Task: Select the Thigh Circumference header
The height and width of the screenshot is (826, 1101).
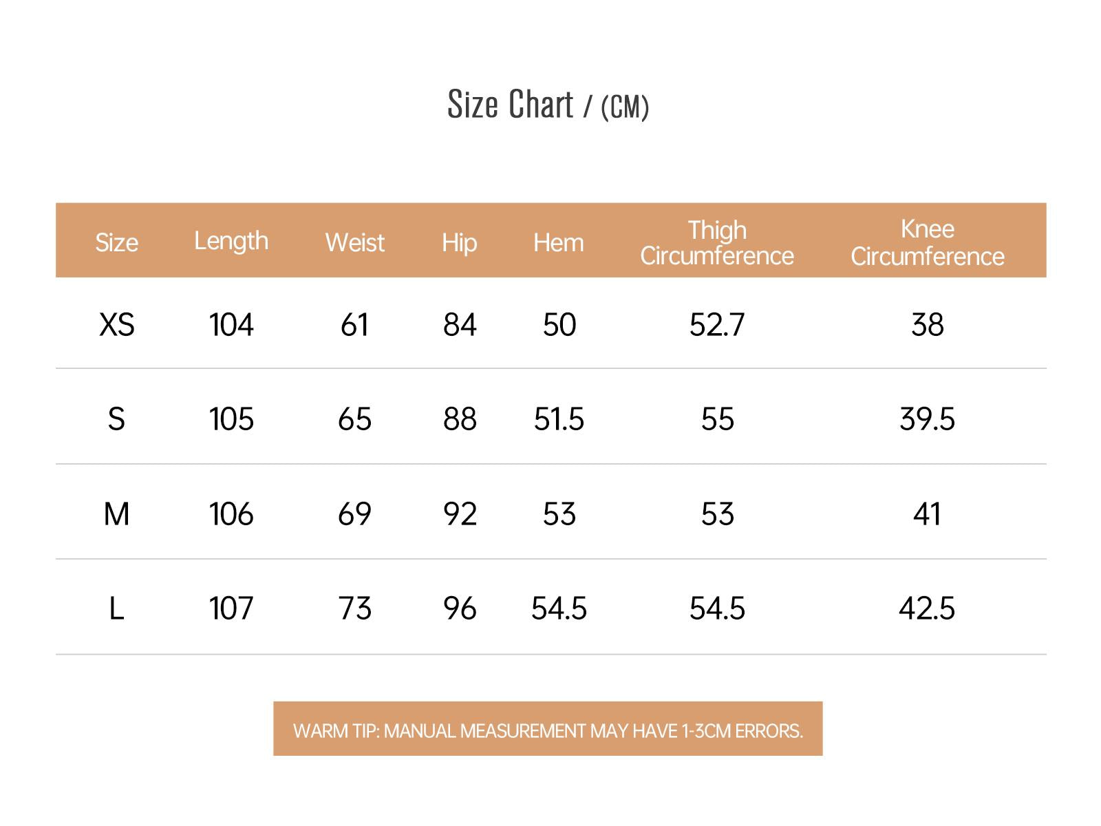Action: click(x=717, y=242)
